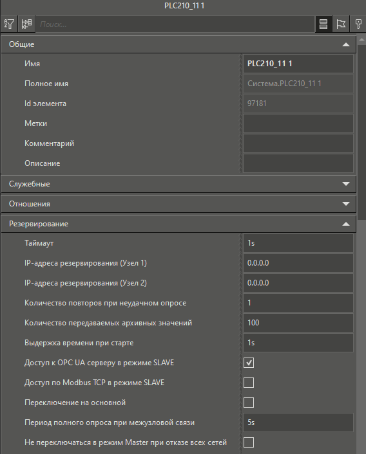Image resolution: width=366 pixels, height=454 pixels.
Task: Expand the Отношения section arrow
Action: point(345,204)
